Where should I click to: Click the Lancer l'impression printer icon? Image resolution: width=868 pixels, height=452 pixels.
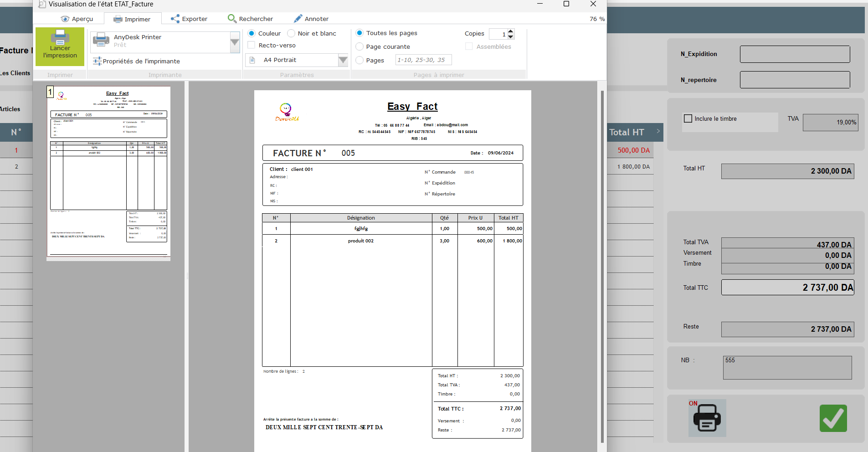60,37
